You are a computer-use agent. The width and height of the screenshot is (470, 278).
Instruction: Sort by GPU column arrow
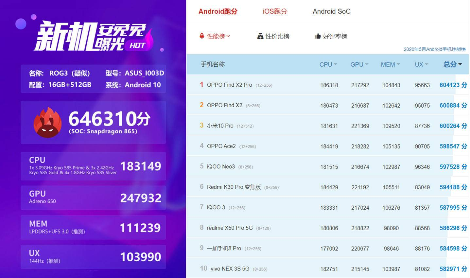367,64
